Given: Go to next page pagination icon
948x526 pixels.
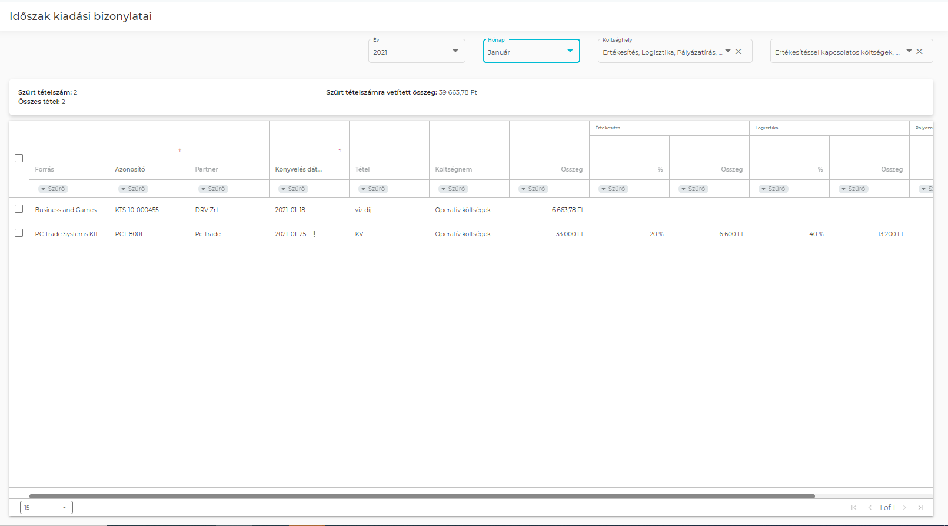Looking at the screenshot, I should pyautogui.click(x=905, y=507).
